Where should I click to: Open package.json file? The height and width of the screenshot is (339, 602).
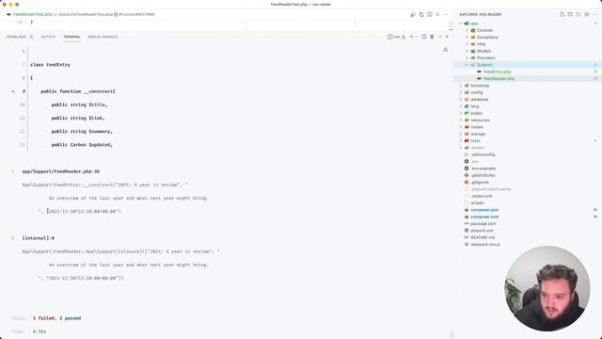coord(483,224)
